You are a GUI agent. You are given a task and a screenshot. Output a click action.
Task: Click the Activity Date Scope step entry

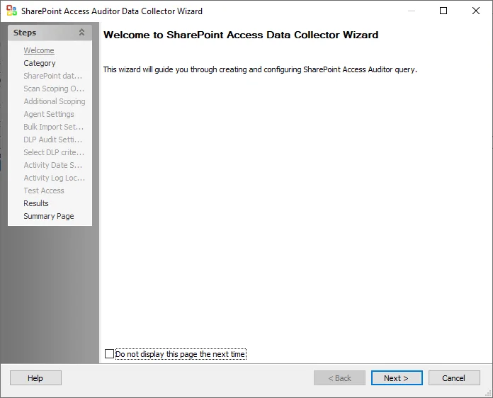[x=53, y=165]
